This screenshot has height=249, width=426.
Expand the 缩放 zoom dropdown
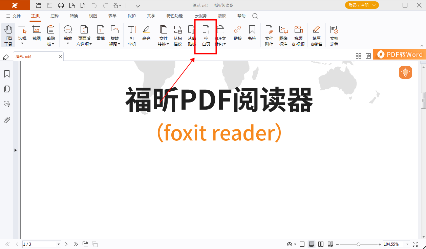pyautogui.click(x=68, y=43)
